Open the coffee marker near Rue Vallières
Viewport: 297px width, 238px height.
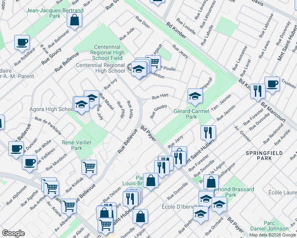click(29, 163)
